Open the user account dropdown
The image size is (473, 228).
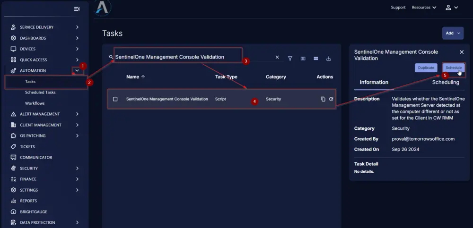pyautogui.click(x=452, y=8)
